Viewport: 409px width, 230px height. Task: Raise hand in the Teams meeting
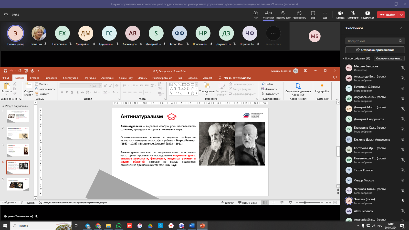point(283,15)
